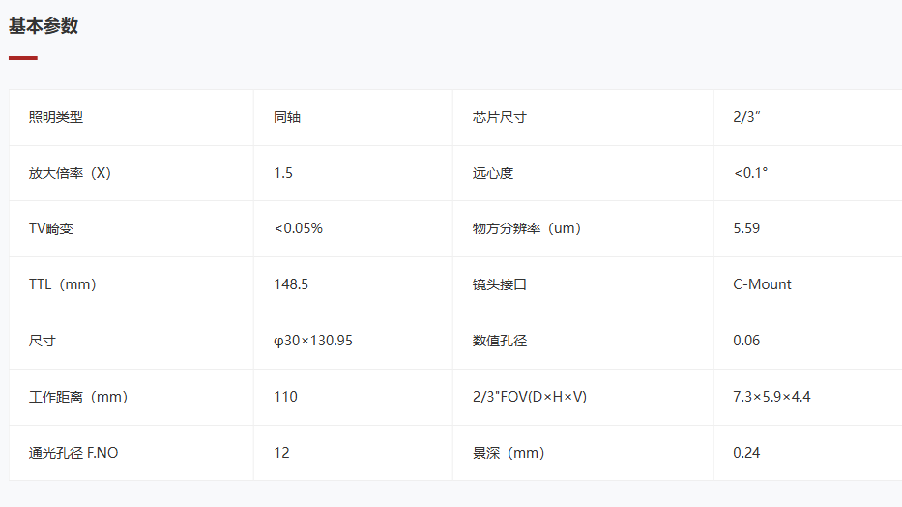The height and width of the screenshot is (507, 902).
Task: Select the φ30×130.95 dimension value
Action: click(x=313, y=341)
